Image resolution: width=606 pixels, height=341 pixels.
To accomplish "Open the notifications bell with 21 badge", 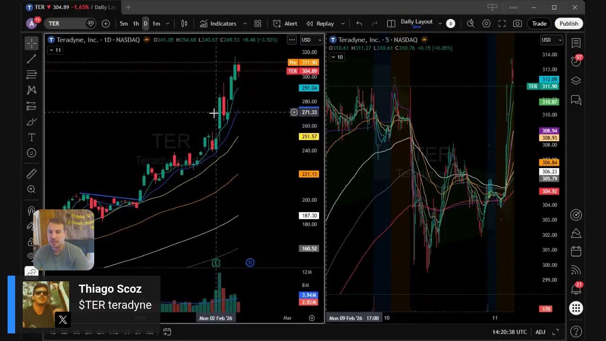I will click(x=576, y=288).
